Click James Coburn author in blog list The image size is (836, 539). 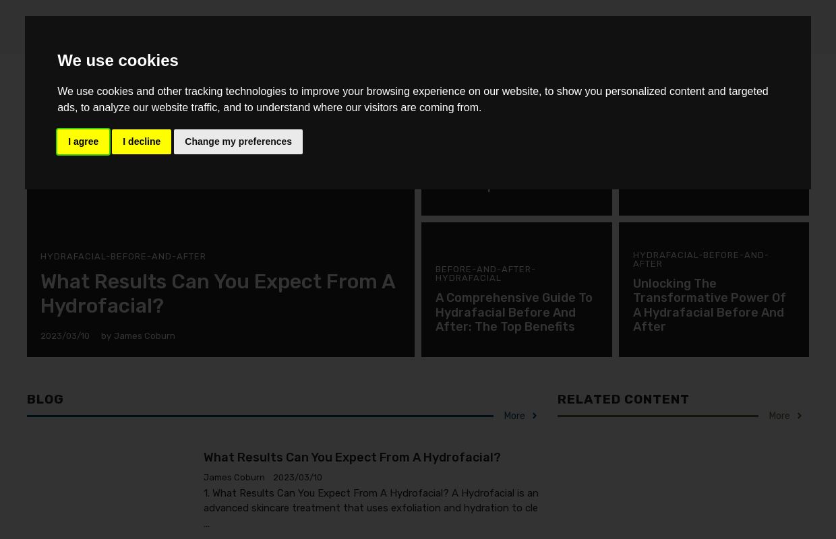point(234,478)
